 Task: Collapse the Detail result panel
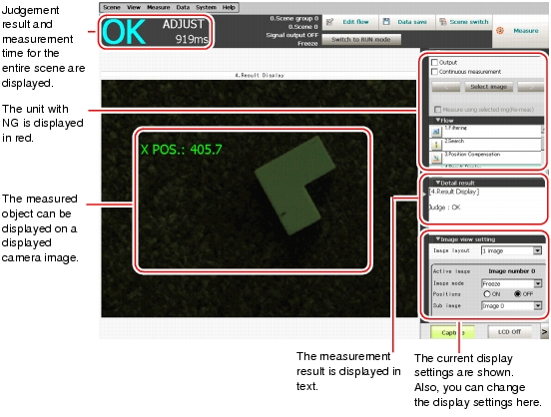pyautogui.click(x=438, y=183)
